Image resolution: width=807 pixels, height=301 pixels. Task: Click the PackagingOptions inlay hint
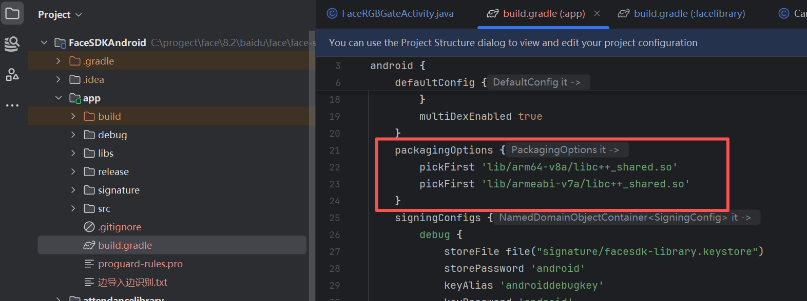(565, 150)
